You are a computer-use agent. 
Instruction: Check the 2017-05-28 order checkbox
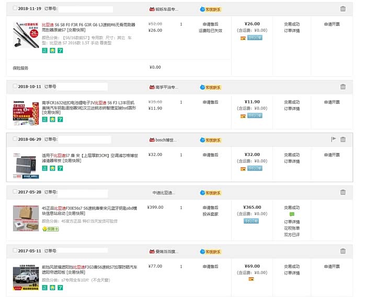(15, 192)
